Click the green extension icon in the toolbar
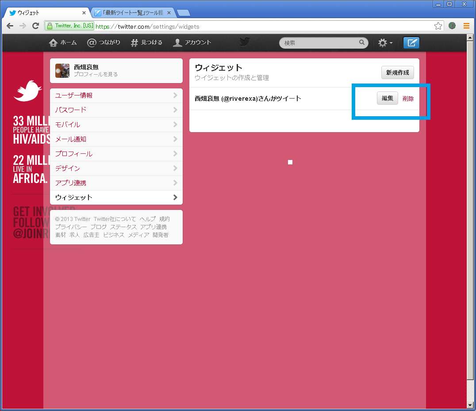Image resolution: width=476 pixels, height=411 pixels. coord(452,26)
